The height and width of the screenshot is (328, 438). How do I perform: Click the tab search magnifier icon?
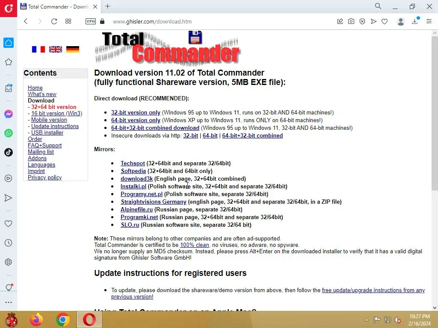(x=378, y=6)
